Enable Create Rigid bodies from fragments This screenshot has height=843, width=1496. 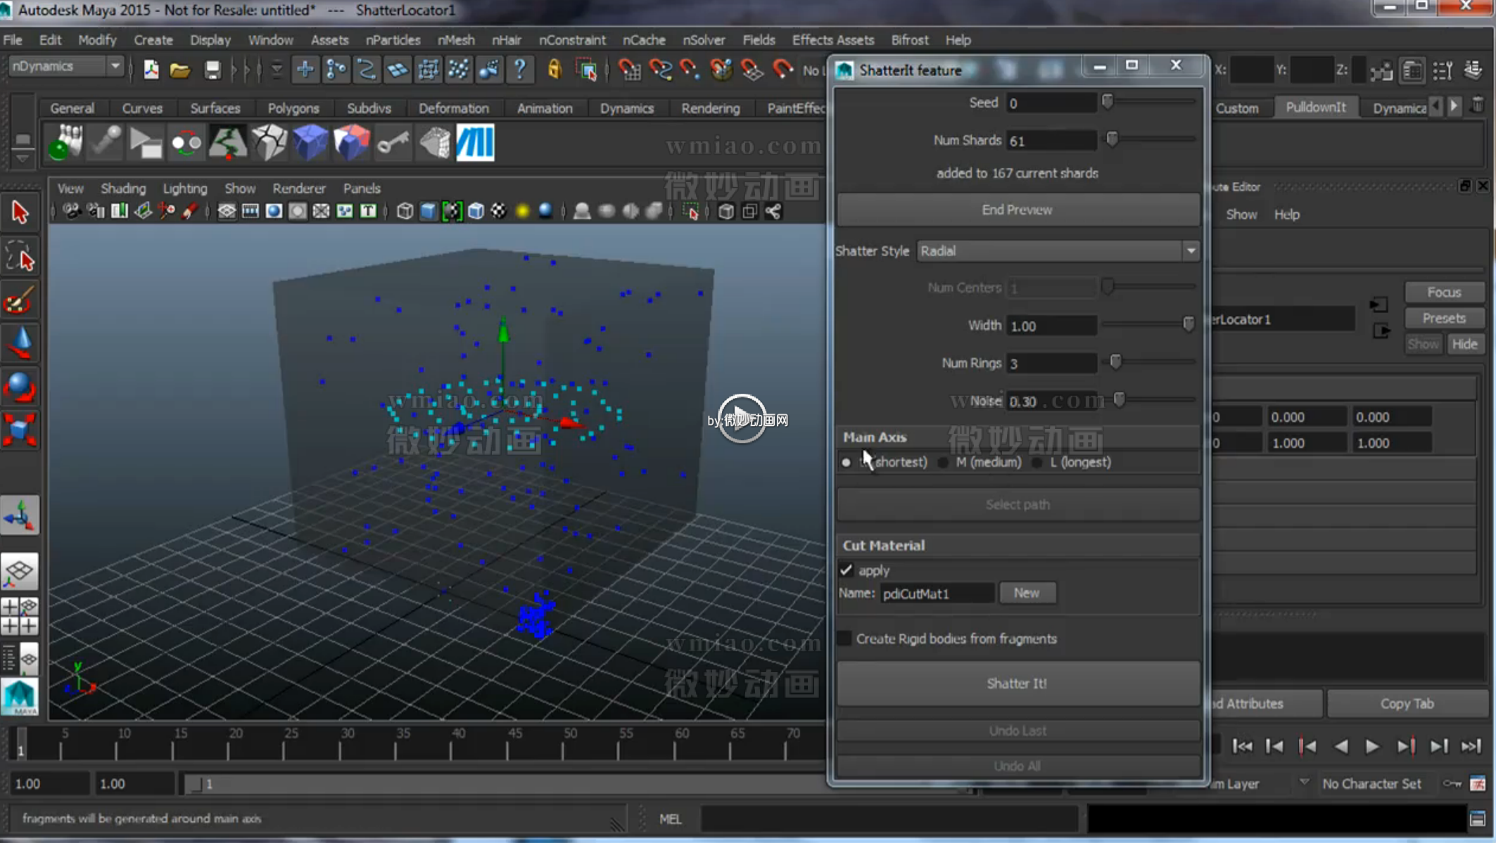point(845,638)
